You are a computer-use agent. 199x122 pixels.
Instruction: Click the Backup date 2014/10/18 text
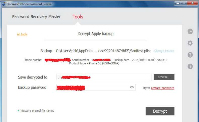140,60
